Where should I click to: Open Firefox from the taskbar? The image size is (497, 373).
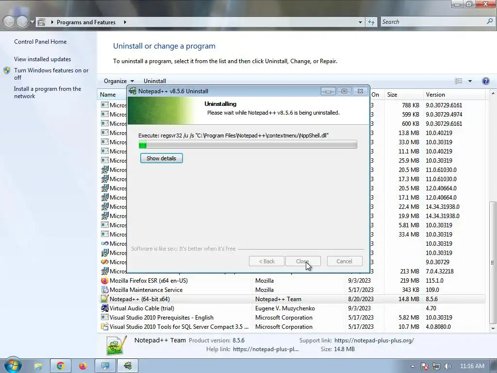click(x=83, y=366)
